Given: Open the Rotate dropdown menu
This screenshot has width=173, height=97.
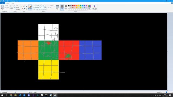Looking at the screenshot, I should coord(17,10).
